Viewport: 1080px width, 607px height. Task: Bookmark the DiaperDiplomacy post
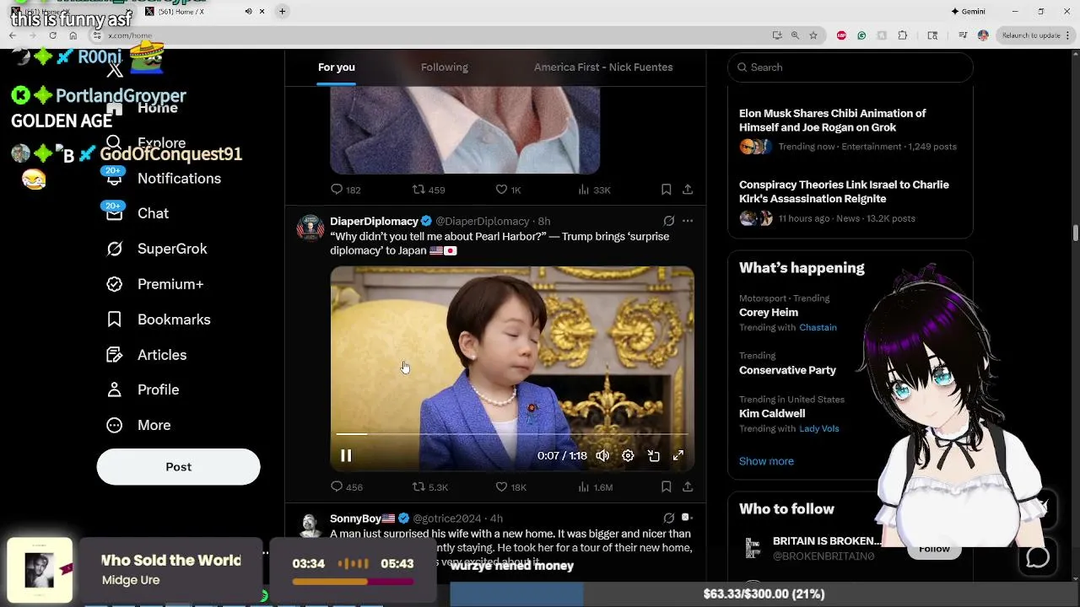pyautogui.click(x=666, y=486)
